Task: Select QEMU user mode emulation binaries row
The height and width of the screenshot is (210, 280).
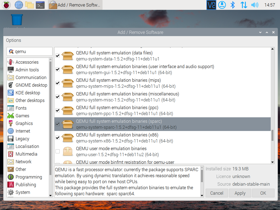Action: point(162,151)
